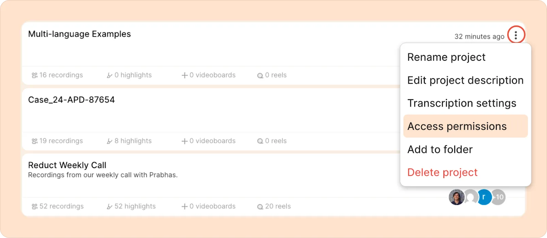Open the Reduct Weekly Call project
547x238 pixels.
pos(67,165)
